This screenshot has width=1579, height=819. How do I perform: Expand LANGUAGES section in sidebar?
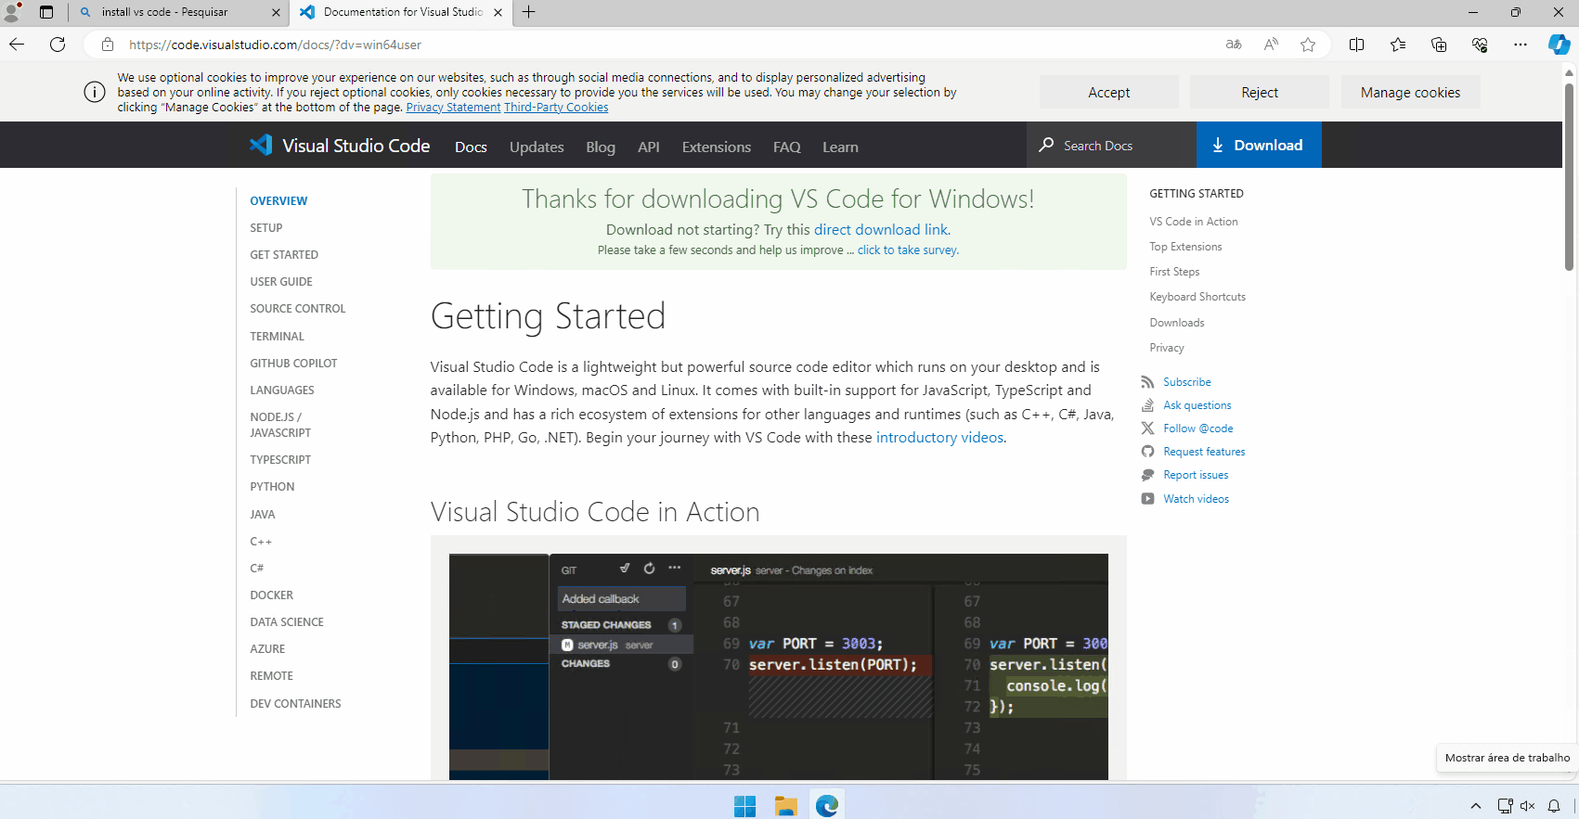282,390
